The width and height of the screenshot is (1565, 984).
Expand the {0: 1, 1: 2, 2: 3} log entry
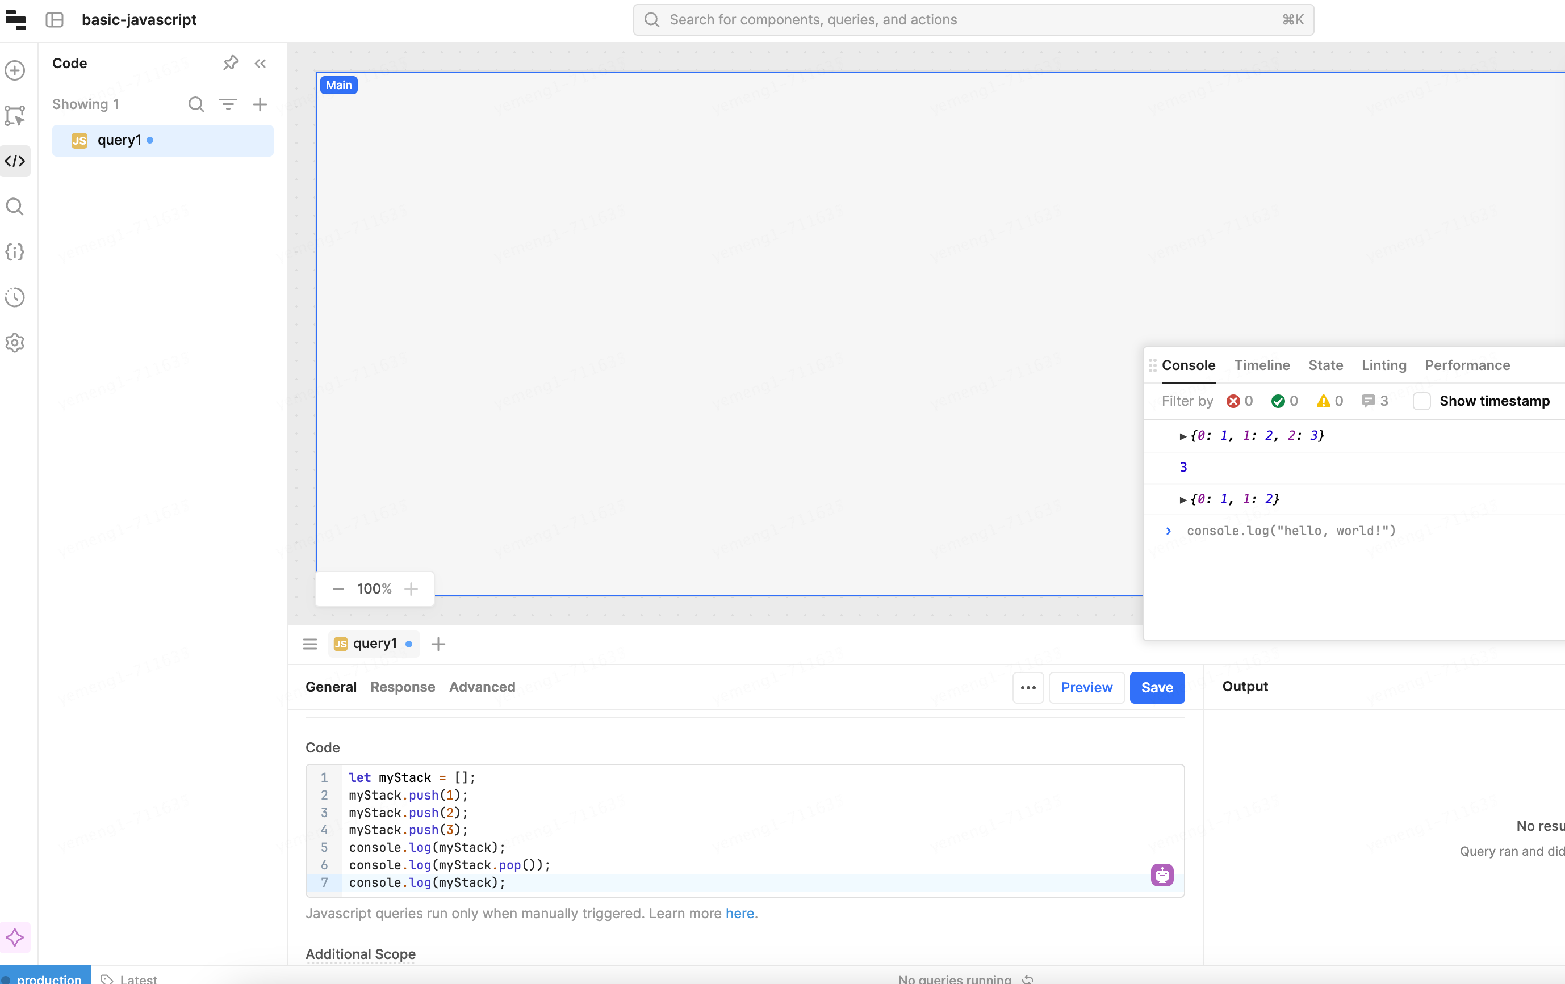point(1183,436)
